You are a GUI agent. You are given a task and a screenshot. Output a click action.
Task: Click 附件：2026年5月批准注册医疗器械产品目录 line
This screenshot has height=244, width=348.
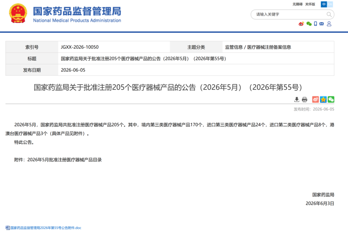click(58, 160)
